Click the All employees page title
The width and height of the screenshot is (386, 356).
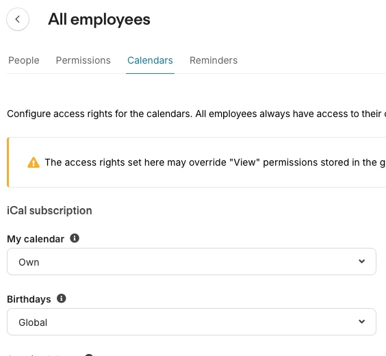pyautogui.click(x=99, y=19)
